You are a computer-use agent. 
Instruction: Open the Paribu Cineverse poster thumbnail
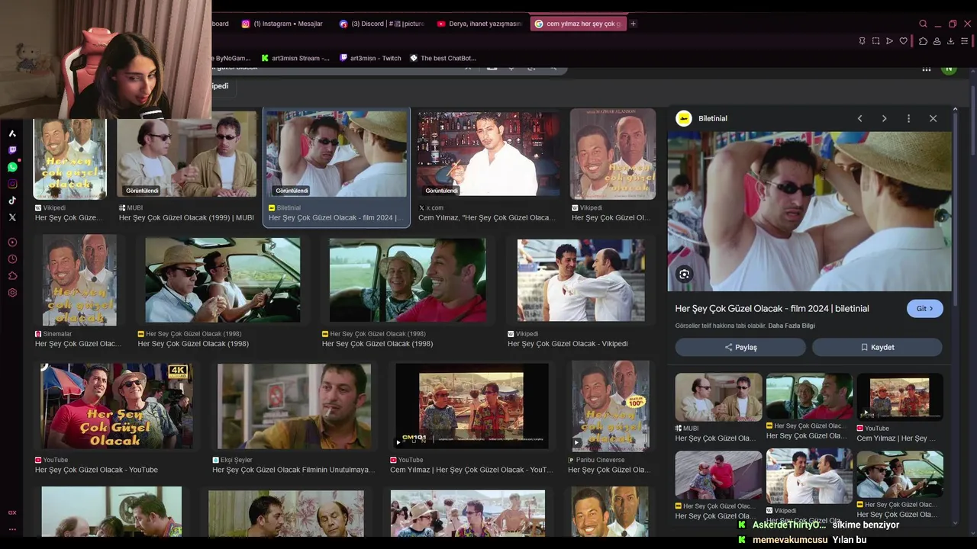coord(611,406)
